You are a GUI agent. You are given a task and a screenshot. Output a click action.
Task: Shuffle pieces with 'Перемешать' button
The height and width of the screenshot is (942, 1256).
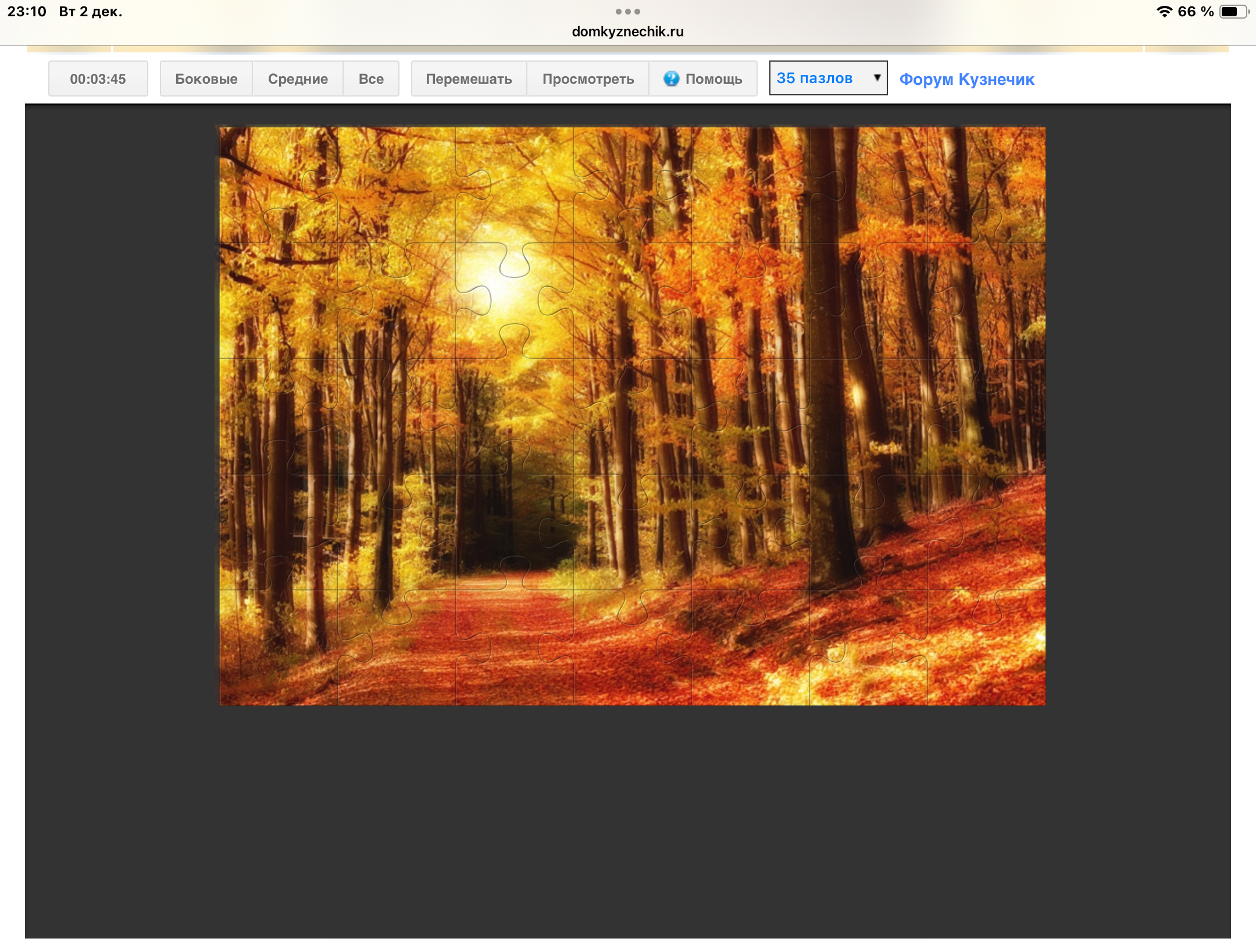point(469,78)
